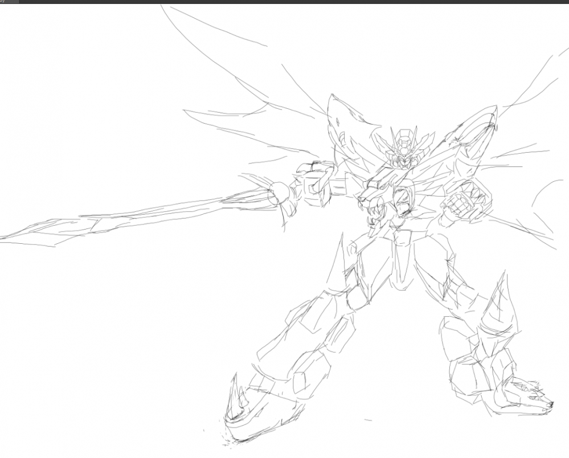
Task: Select the document tab at top-left
Action: pos(9,2)
